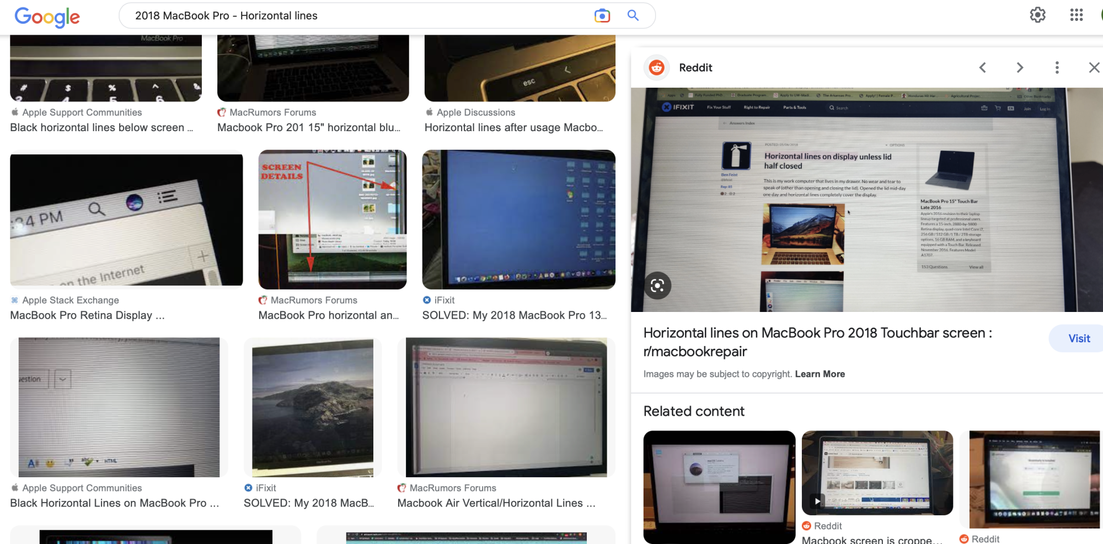Open 'MacBook Pro Retina Display ...' result title
Viewport: 1103px width, 544px height.
(x=87, y=315)
